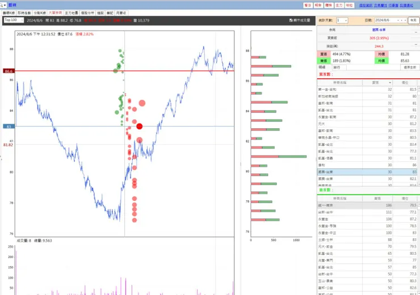Open the 月營收 tab
The width and height of the screenshot is (420, 295).
[121, 13]
